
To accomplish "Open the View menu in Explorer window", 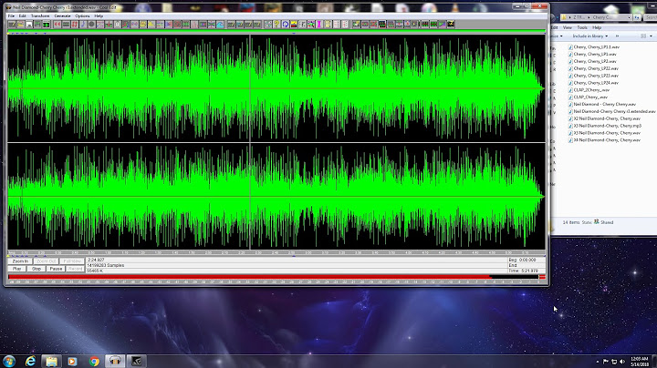I will click(568, 27).
